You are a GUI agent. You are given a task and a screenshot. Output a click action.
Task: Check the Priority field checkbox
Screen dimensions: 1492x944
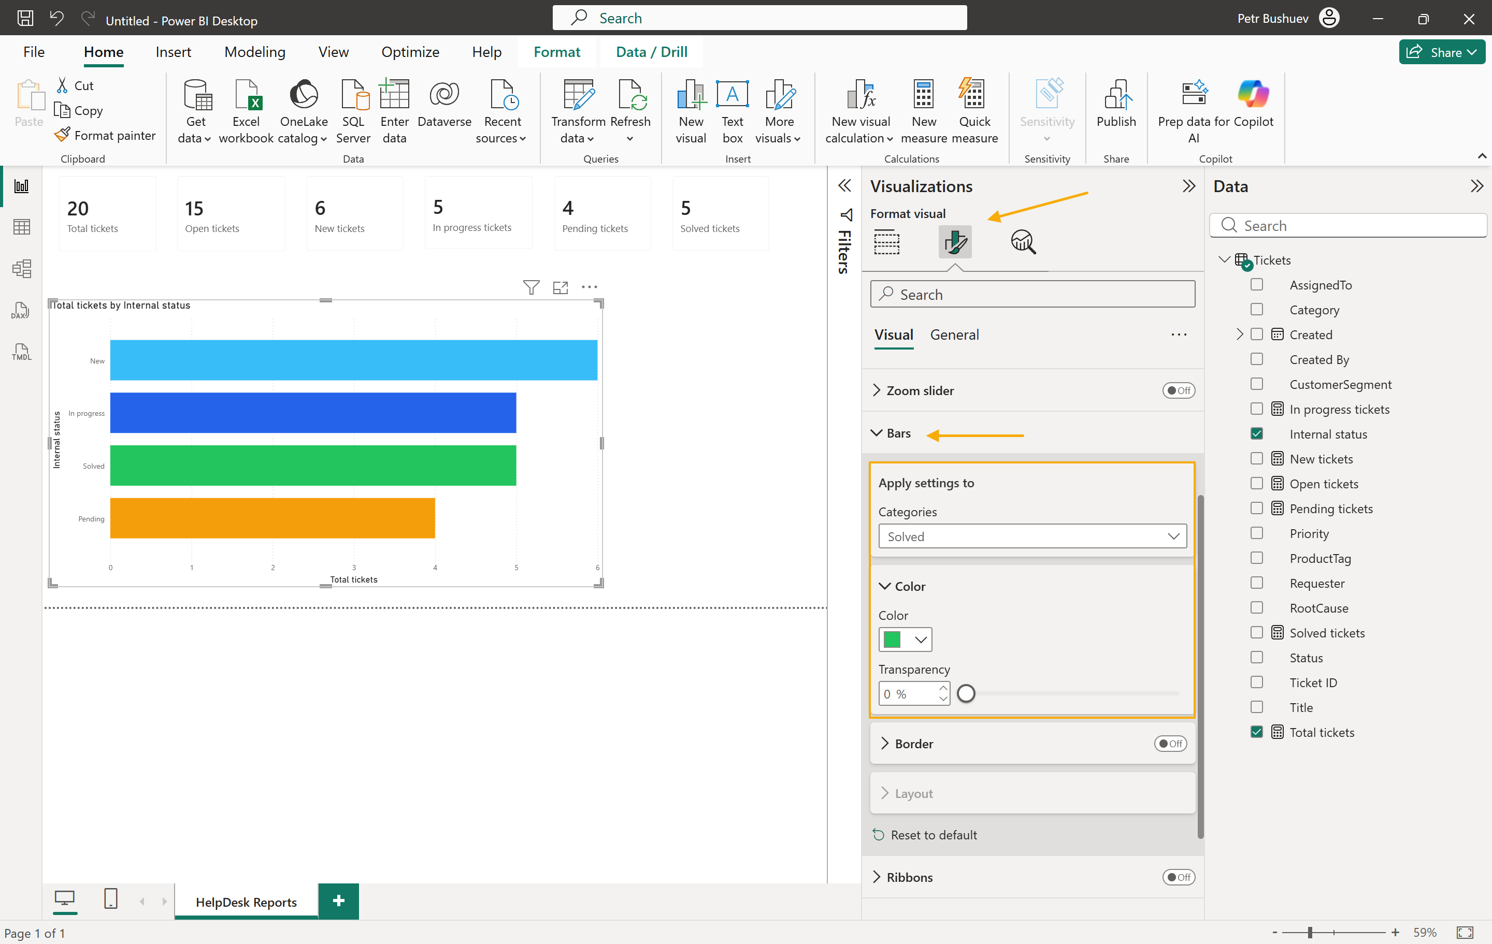[1257, 533]
